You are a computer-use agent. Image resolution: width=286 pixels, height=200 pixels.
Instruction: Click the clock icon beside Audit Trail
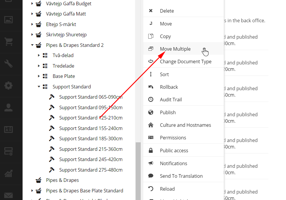click(x=151, y=100)
